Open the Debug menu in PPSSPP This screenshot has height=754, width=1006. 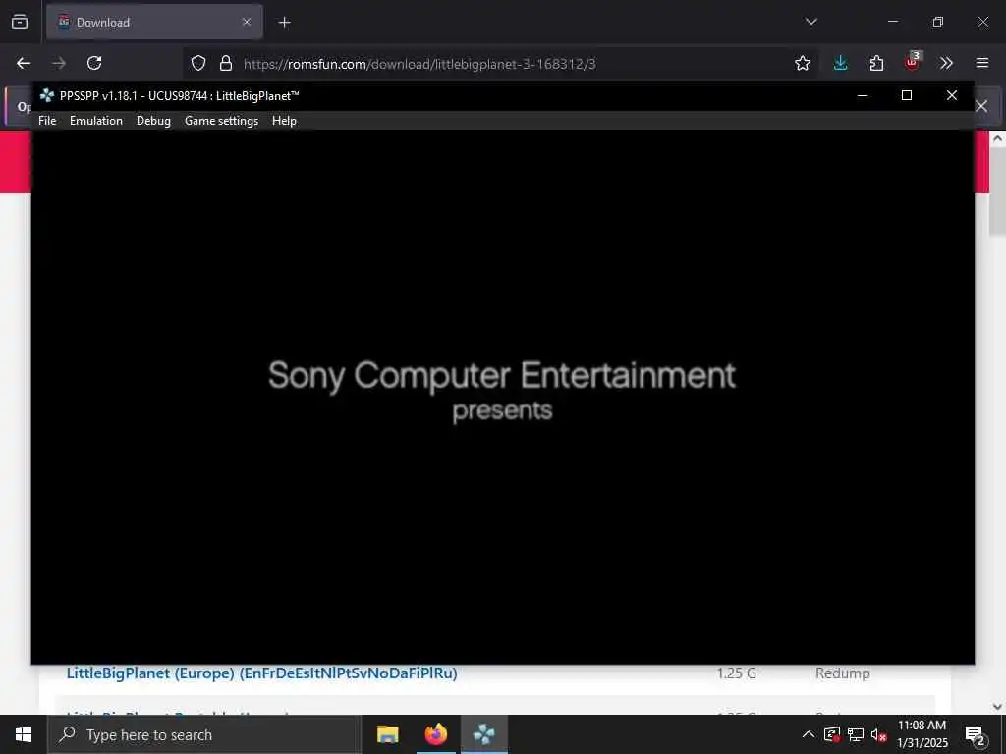tap(153, 121)
